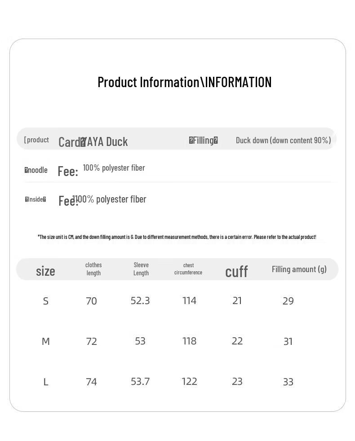Click the 74 clothes length value
This screenshot has height=441, width=355.
(x=91, y=382)
